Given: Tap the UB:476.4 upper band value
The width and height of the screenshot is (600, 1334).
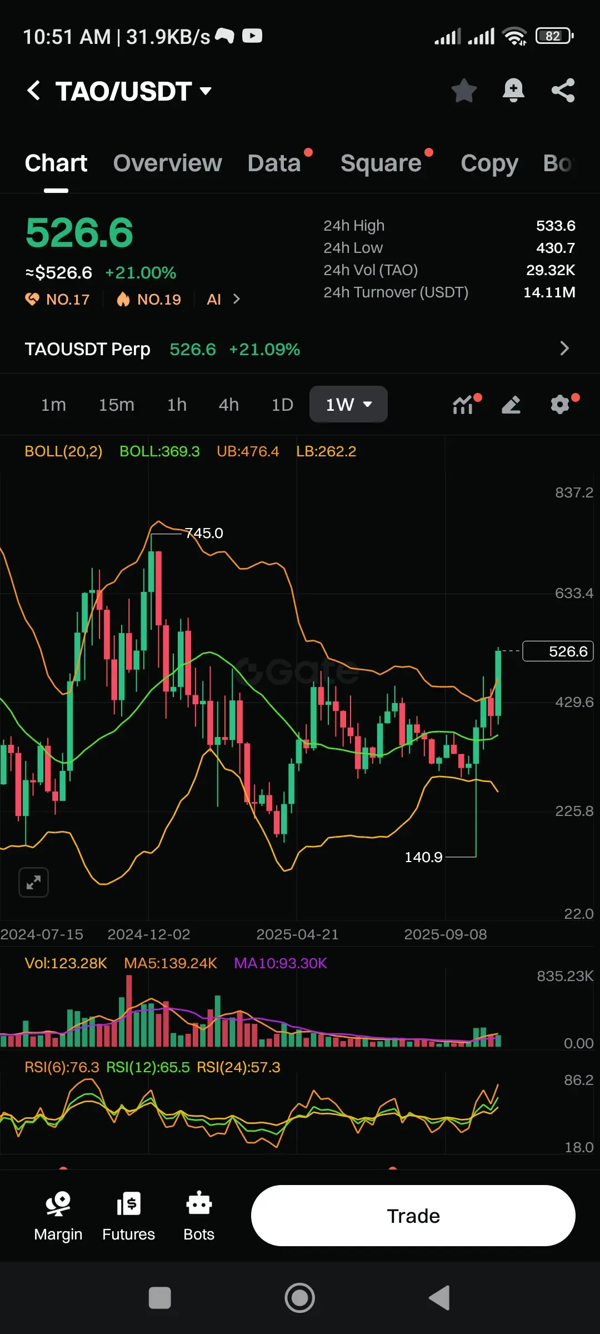Looking at the screenshot, I should [x=248, y=451].
